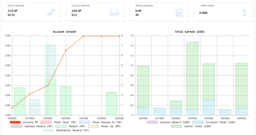The height and width of the screenshot is (135, 256).
Task: Click the Power Up (HP) legend label
Action: 111,126
